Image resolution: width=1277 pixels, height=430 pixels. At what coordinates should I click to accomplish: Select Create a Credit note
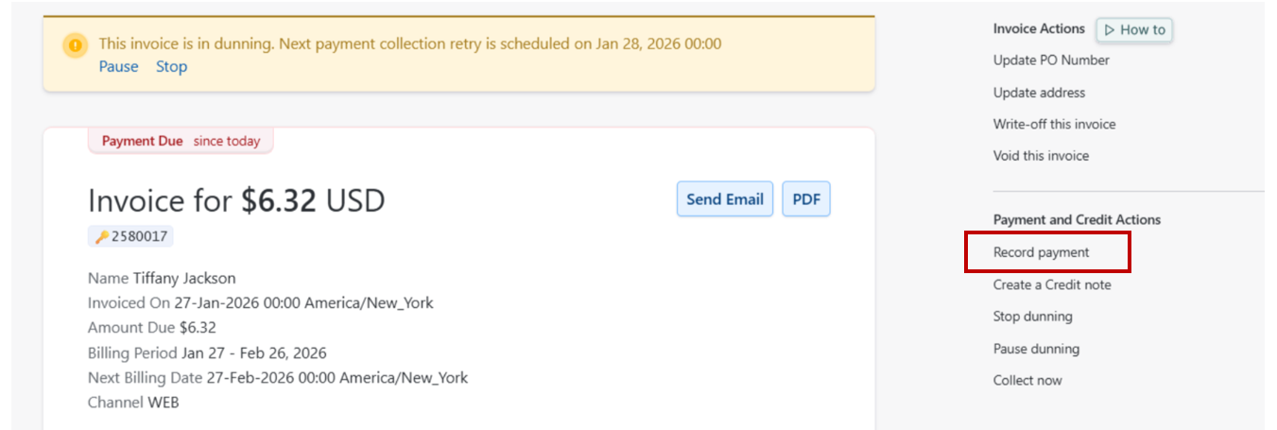1052,284
